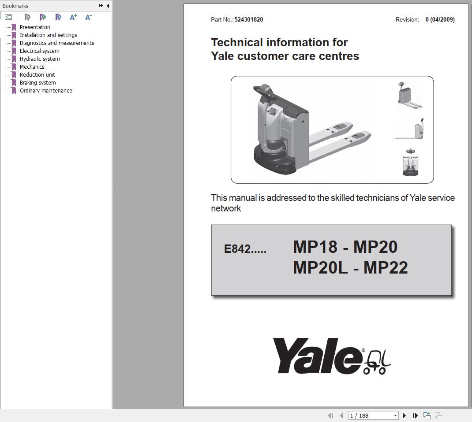This screenshot has height=422, width=472.
Task: Click the next view navigation icon
Action: click(438, 416)
